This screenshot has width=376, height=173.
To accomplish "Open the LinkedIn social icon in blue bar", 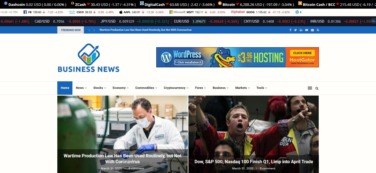I will (301, 30).
